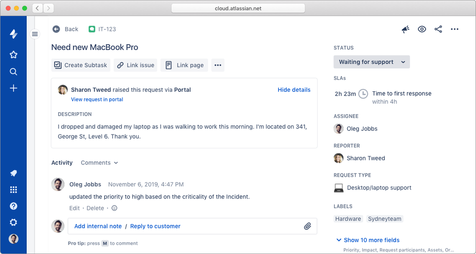Open settings gear in sidebar

tap(13, 223)
